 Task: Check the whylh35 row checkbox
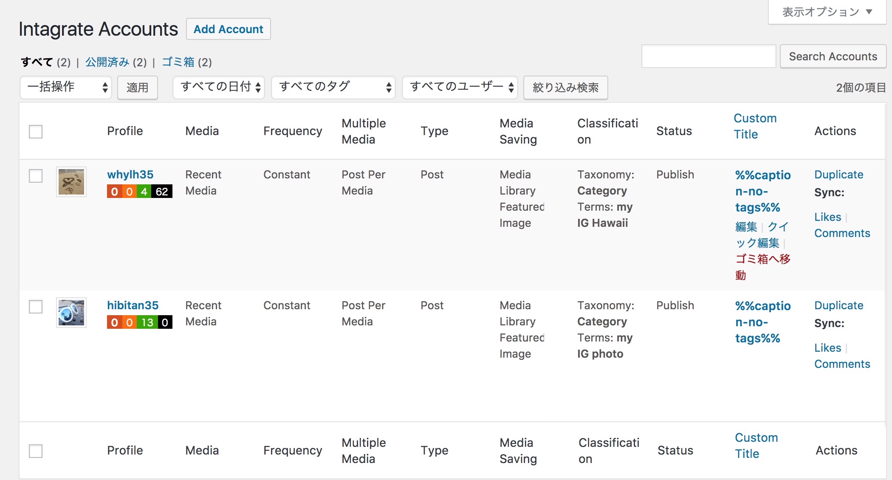coord(36,176)
